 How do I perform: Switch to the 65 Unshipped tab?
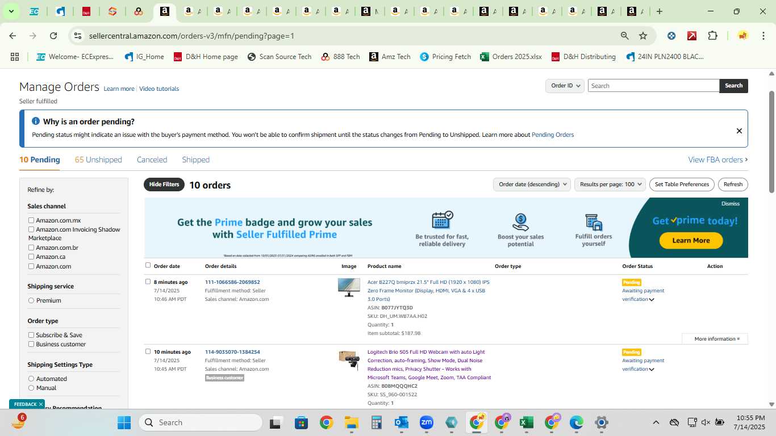click(98, 160)
